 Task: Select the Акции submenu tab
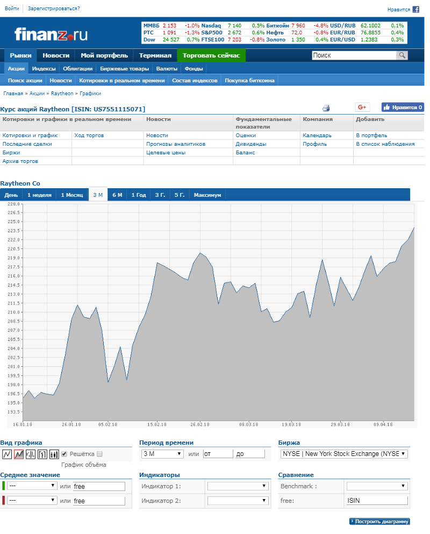click(x=16, y=68)
